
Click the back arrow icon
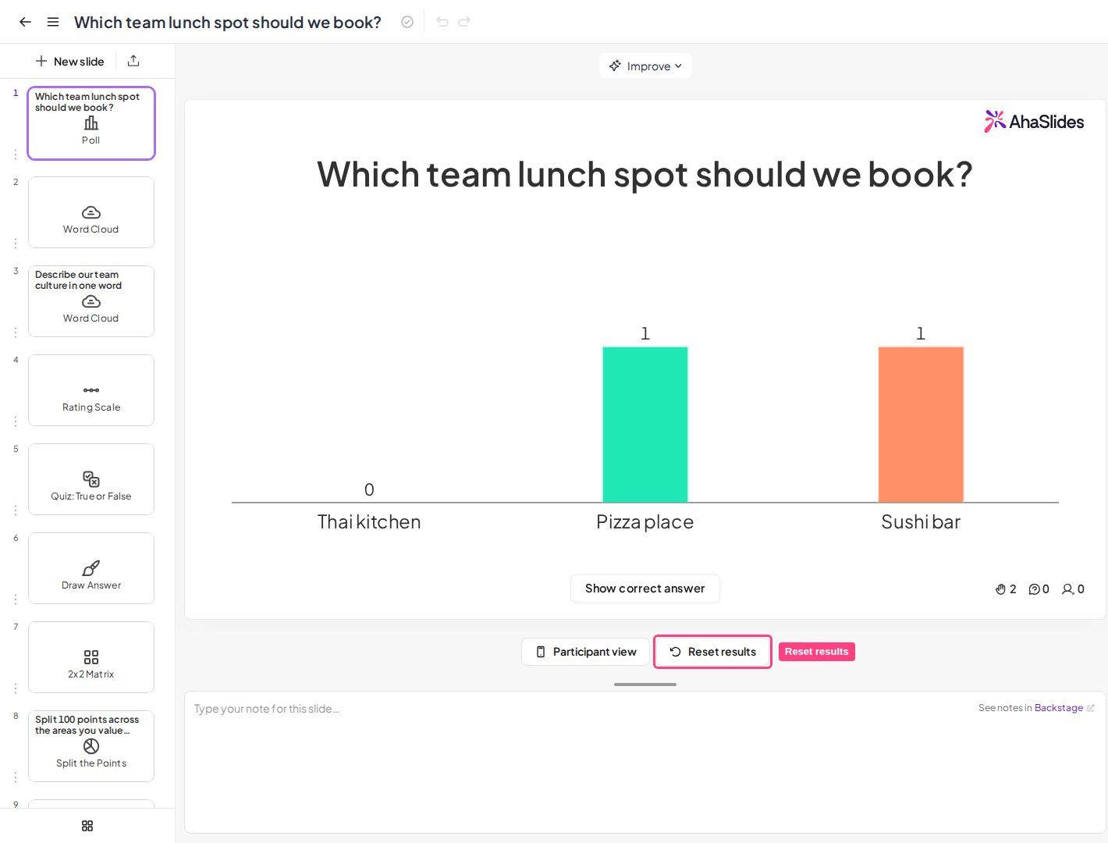25,22
